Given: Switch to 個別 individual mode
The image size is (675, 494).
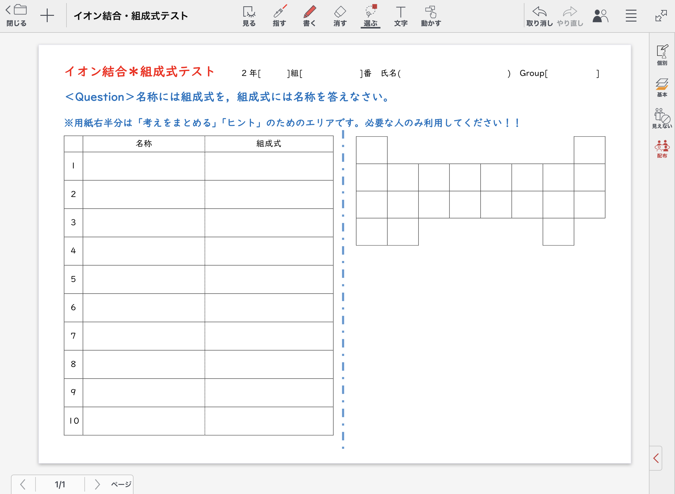Looking at the screenshot, I should coord(662,55).
